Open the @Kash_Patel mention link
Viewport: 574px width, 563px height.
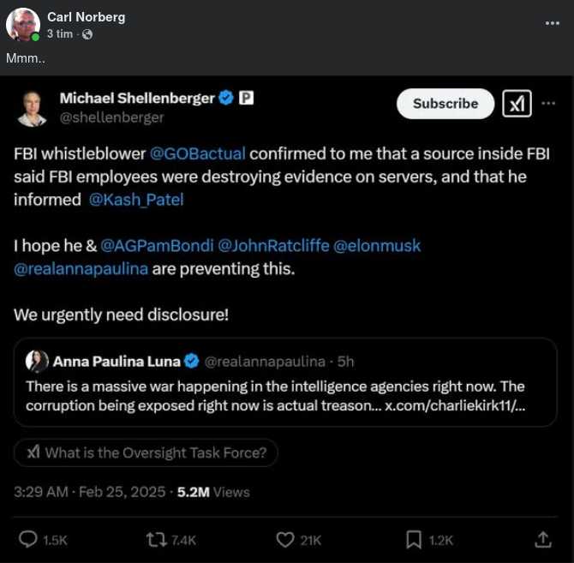coord(136,200)
